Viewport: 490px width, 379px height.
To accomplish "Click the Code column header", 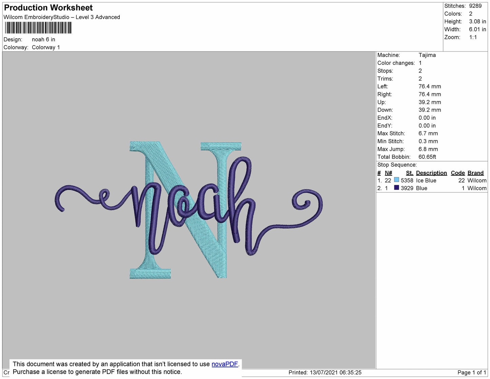I will (457, 173).
